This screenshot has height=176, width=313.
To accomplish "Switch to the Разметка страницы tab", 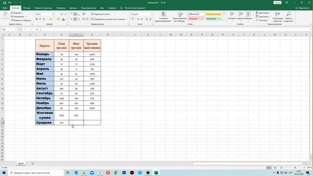I will [x=44, y=8].
